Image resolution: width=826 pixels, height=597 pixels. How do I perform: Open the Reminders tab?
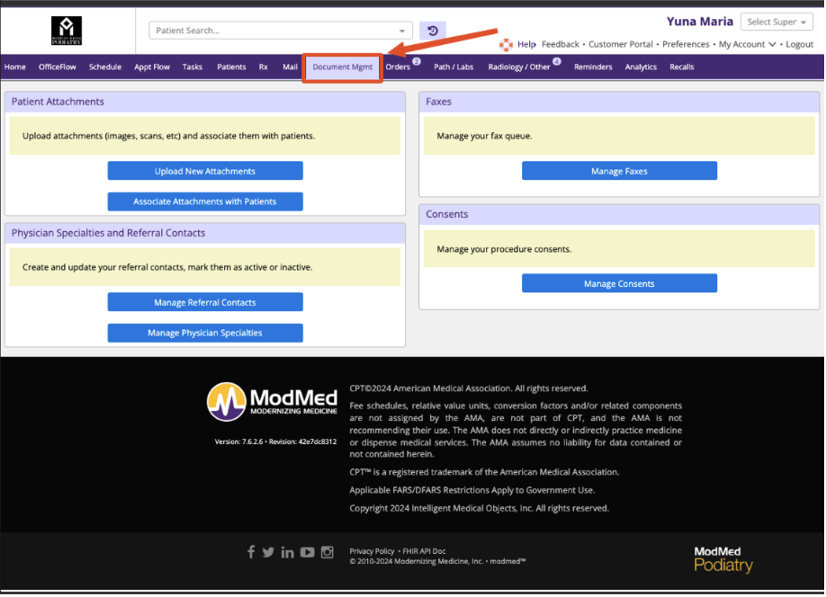pos(593,67)
